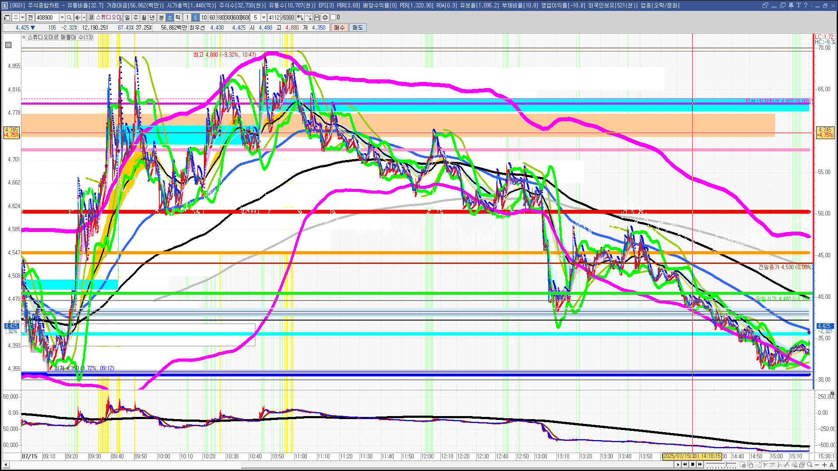The image size is (838, 471).
Task: Toggle the D checkbox in toolbar
Action: (x=333, y=17)
